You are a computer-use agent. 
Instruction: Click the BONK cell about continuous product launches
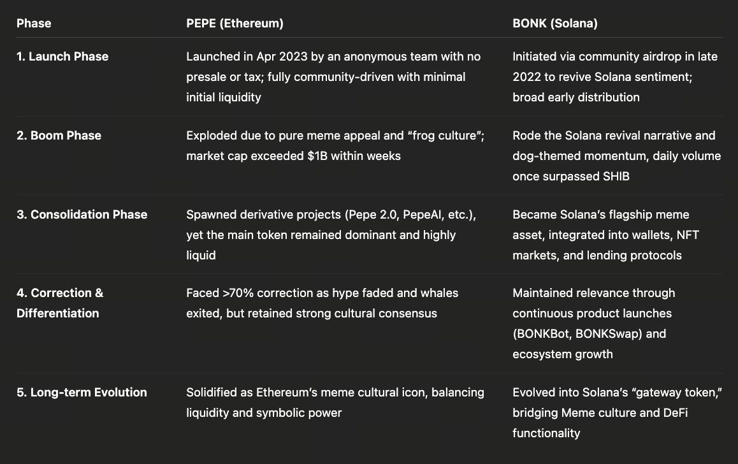[x=593, y=323]
